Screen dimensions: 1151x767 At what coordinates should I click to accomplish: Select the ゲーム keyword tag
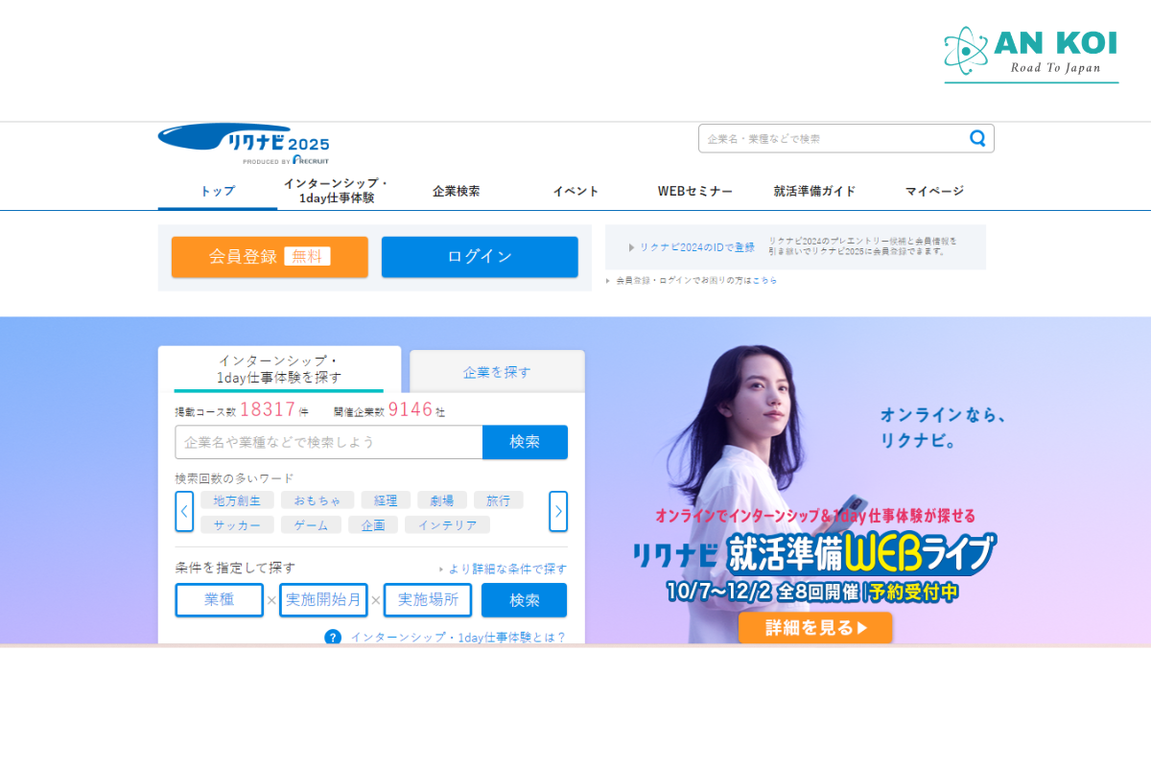311,525
